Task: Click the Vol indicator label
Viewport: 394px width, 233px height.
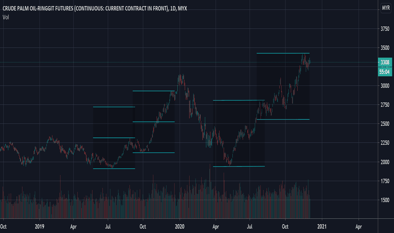Action: pos(5,17)
